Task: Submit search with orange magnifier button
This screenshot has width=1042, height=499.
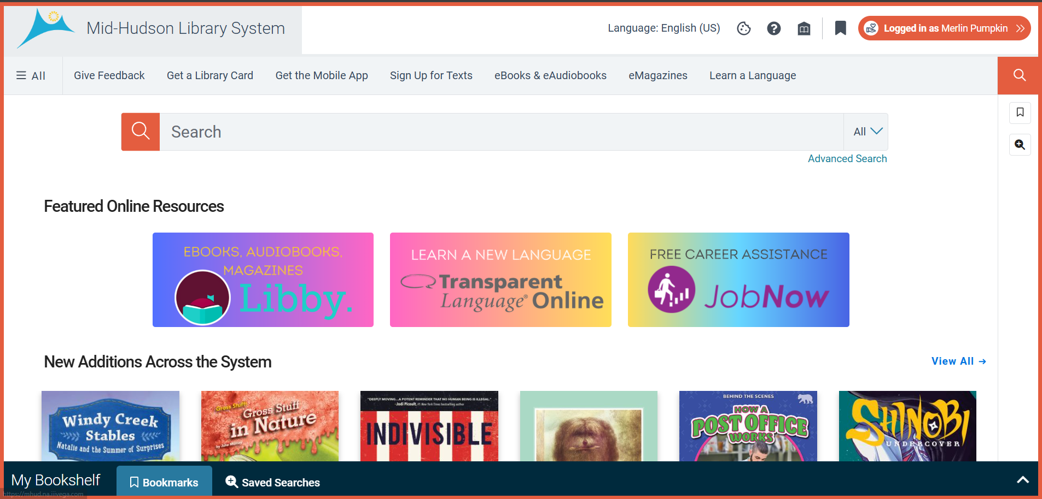Action: 141,132
